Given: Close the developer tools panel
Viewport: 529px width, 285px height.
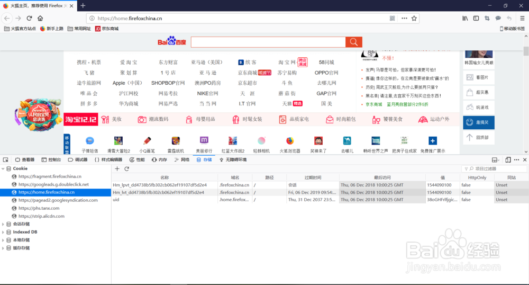Looking at the screenshot, I should point(525,160).
